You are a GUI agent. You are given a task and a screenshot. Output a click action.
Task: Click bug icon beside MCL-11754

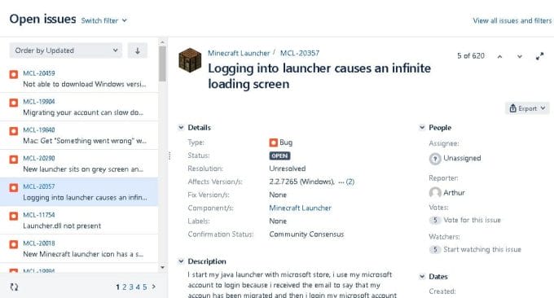pos(13,216)
